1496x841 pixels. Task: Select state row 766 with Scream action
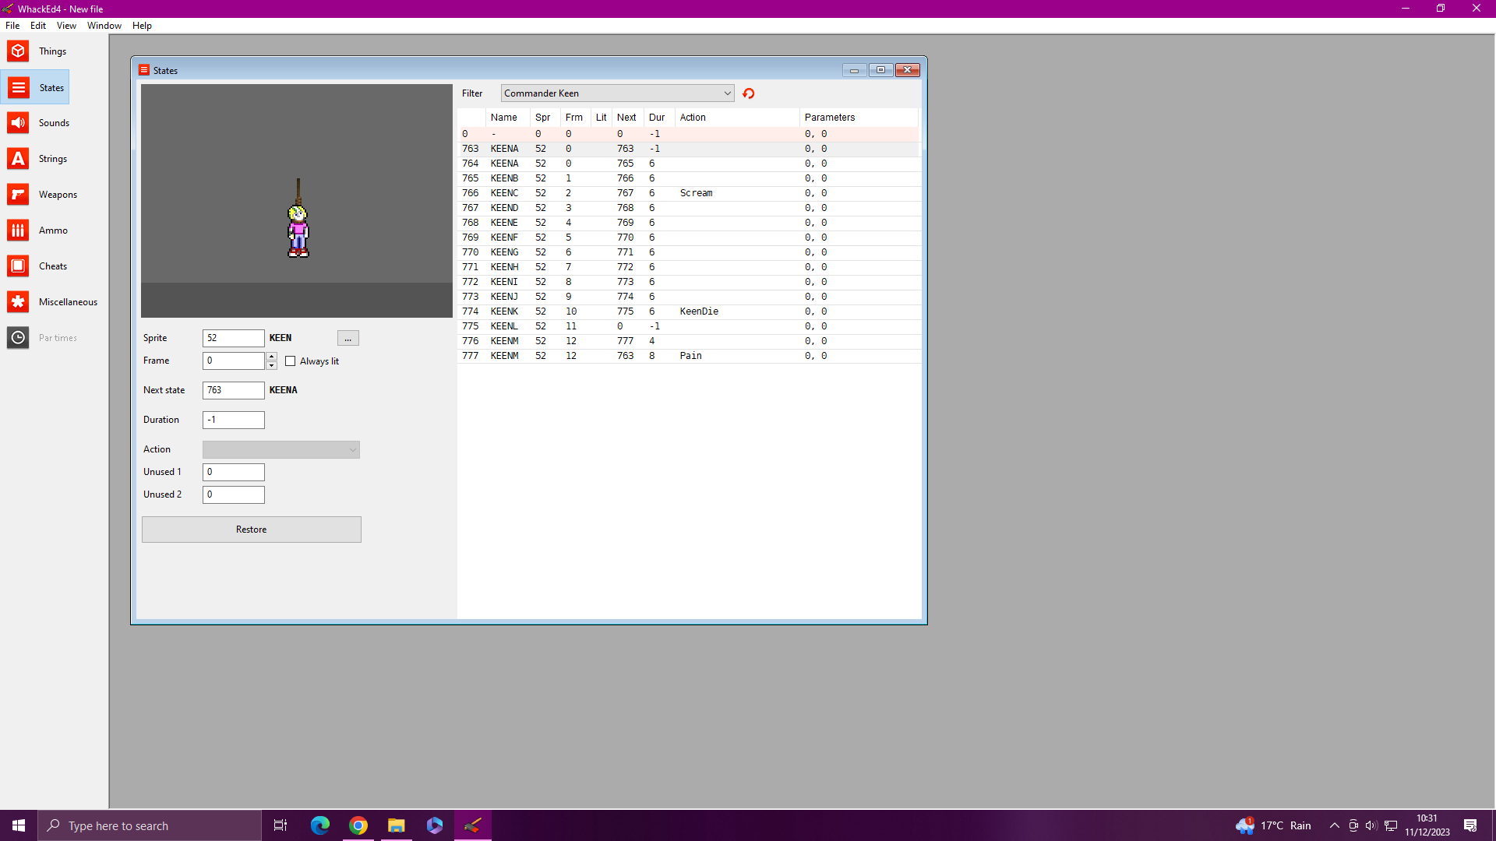689,193
